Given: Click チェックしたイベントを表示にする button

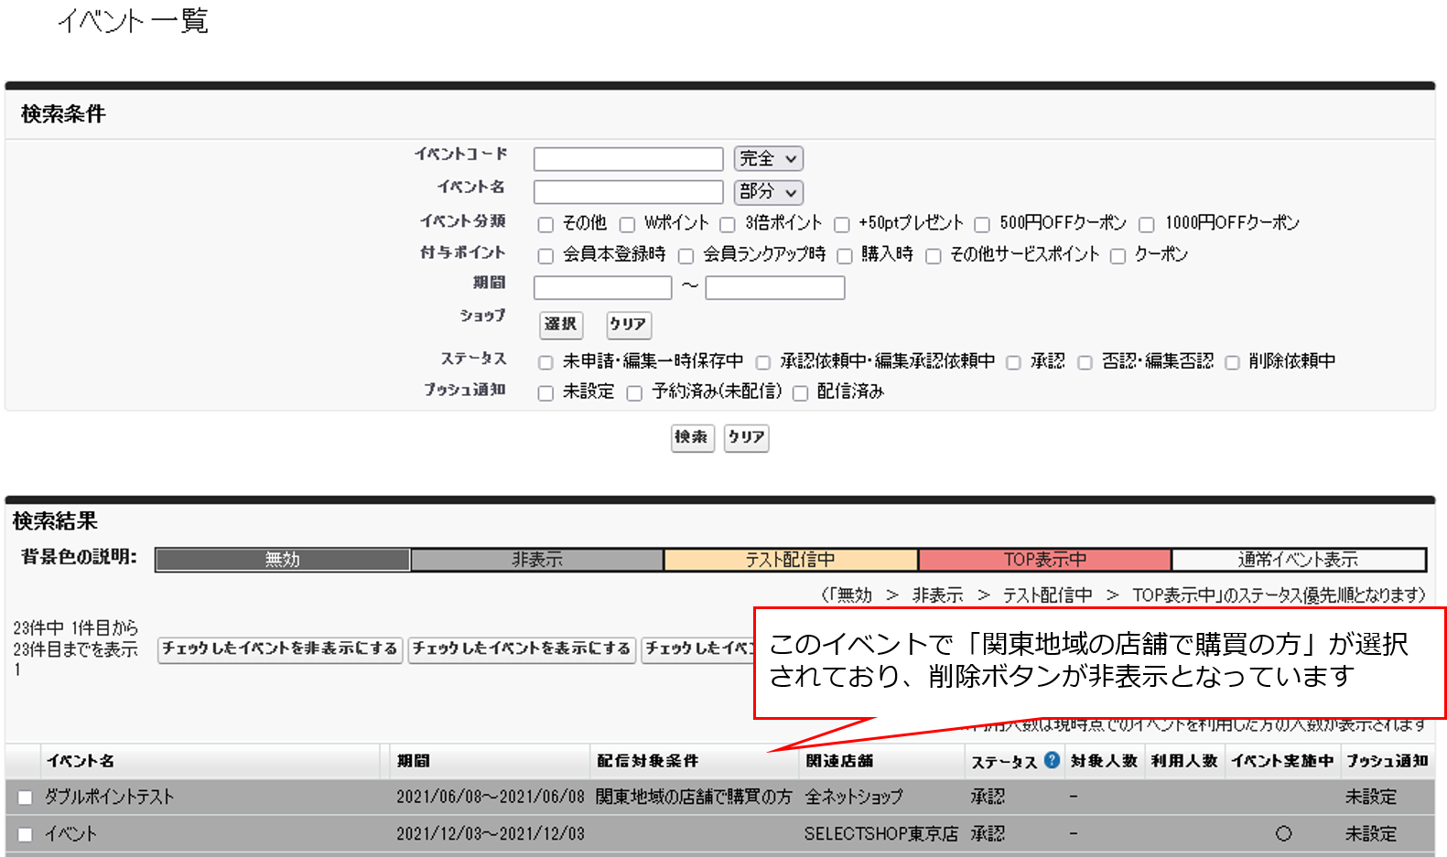Looking at the screenshot, I should [x=522, y=648].
